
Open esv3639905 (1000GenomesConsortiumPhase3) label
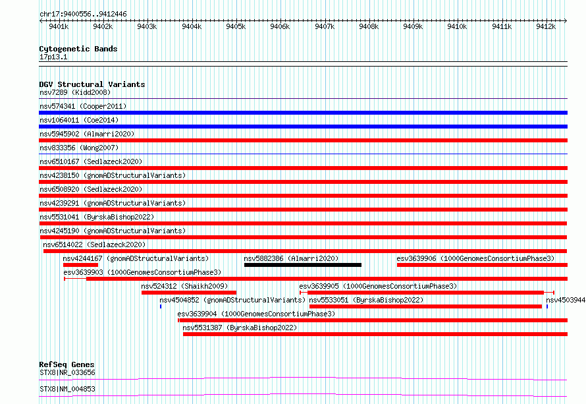tap(378, 286)
